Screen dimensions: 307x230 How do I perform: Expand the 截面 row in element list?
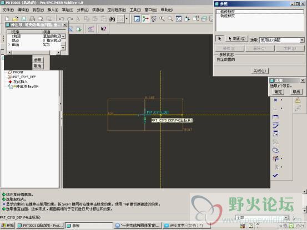click(x=9, y=45)
